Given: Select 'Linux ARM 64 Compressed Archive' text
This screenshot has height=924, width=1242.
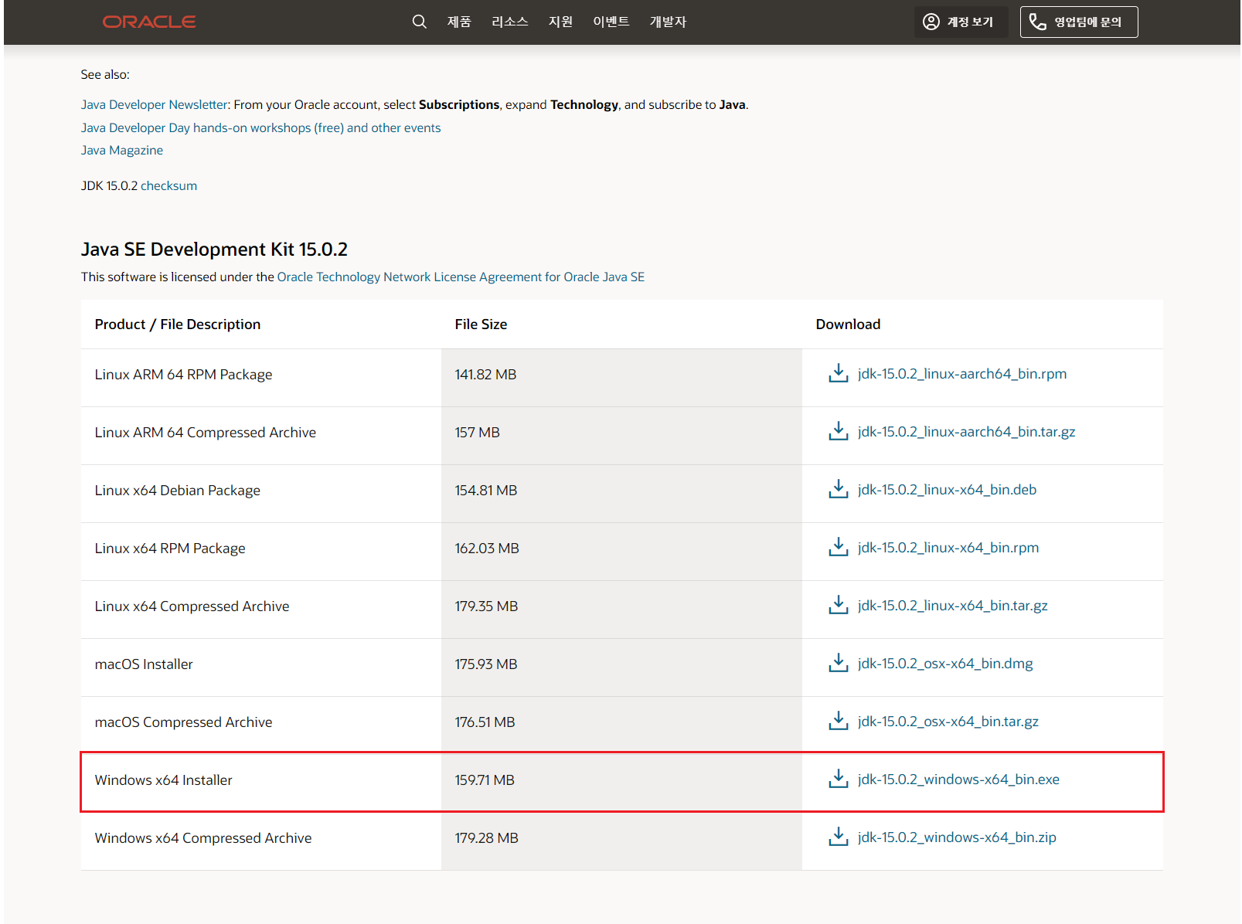Looking at the screenshot, I should (x=206, y=432).
